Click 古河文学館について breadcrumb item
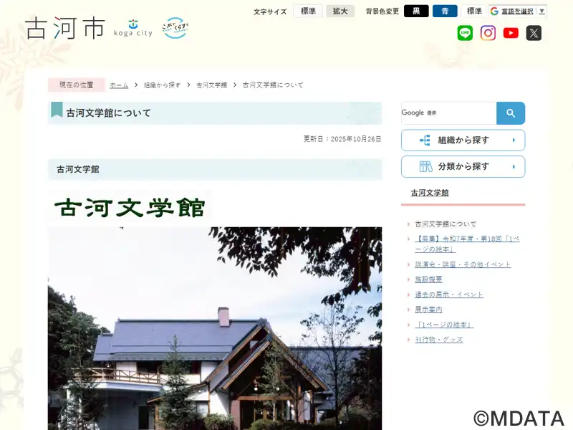The width and height of the screenshot is (573, 430). pos(273,85)
